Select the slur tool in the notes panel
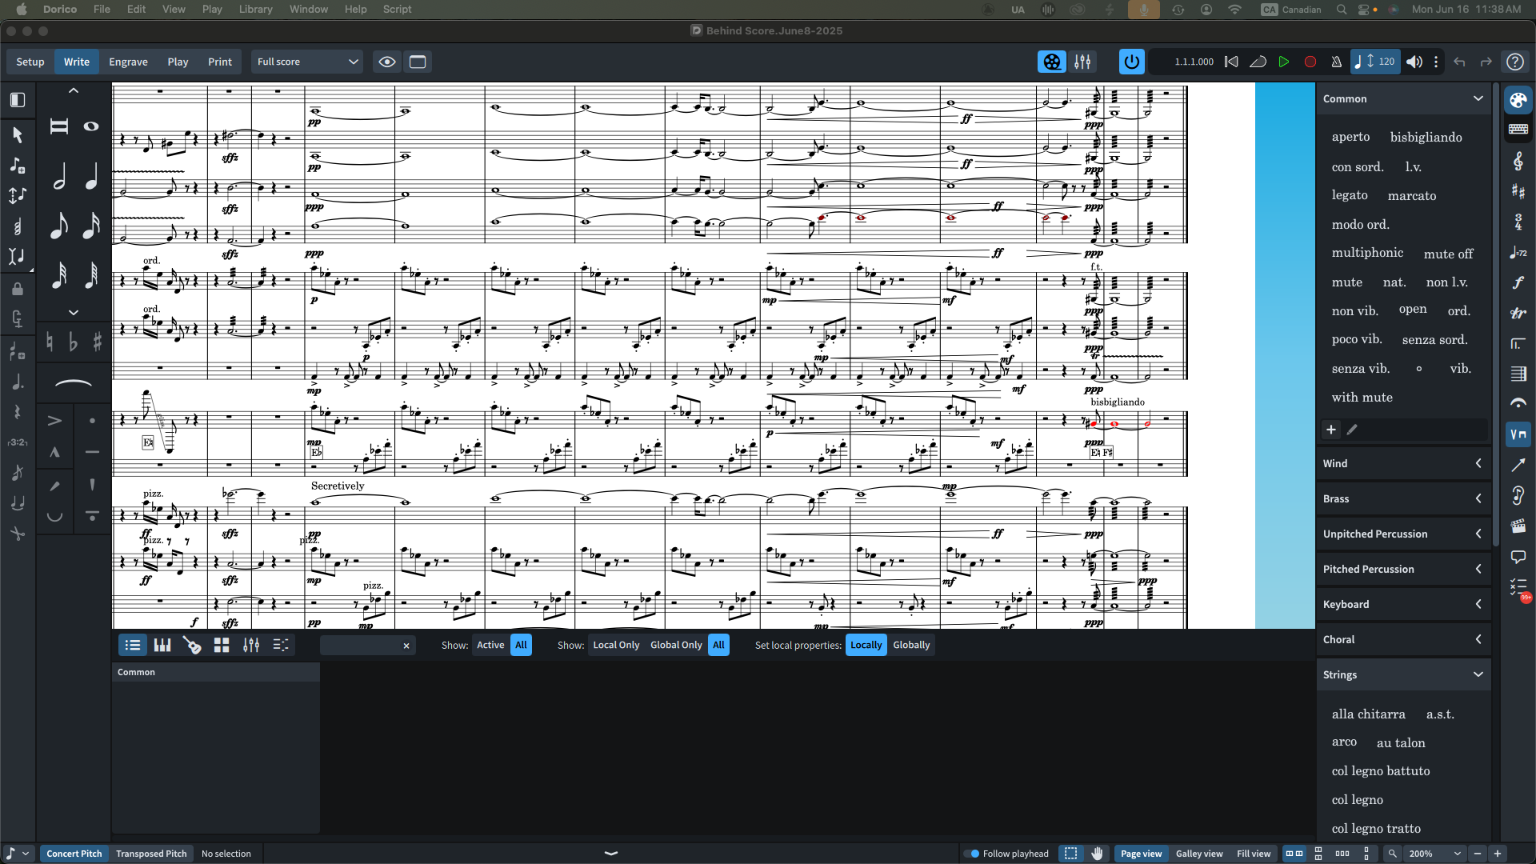Screen dimensions: 1536x864 (73, 384)
